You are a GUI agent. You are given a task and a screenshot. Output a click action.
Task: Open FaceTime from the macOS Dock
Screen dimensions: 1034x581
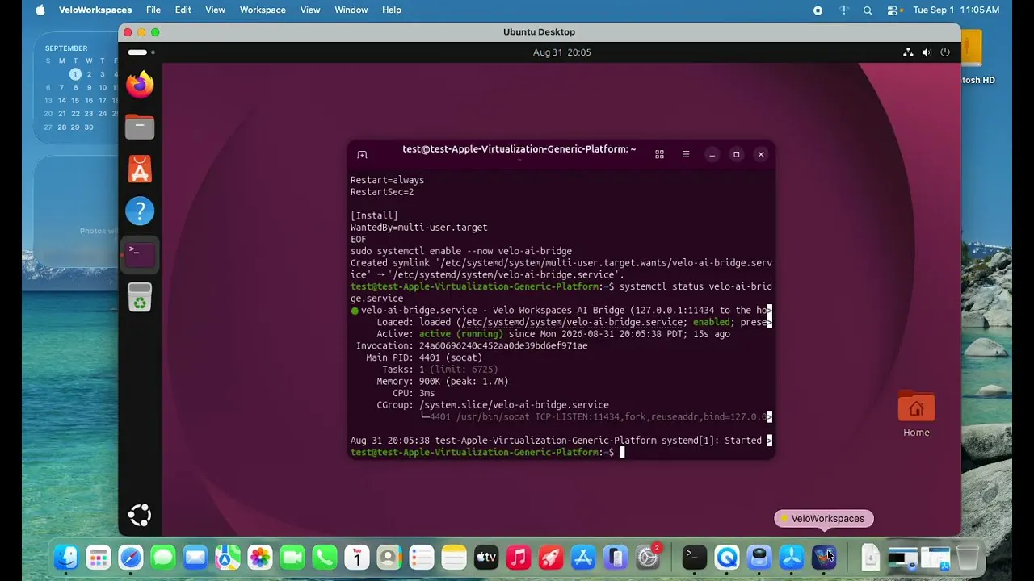pos(292,557)
